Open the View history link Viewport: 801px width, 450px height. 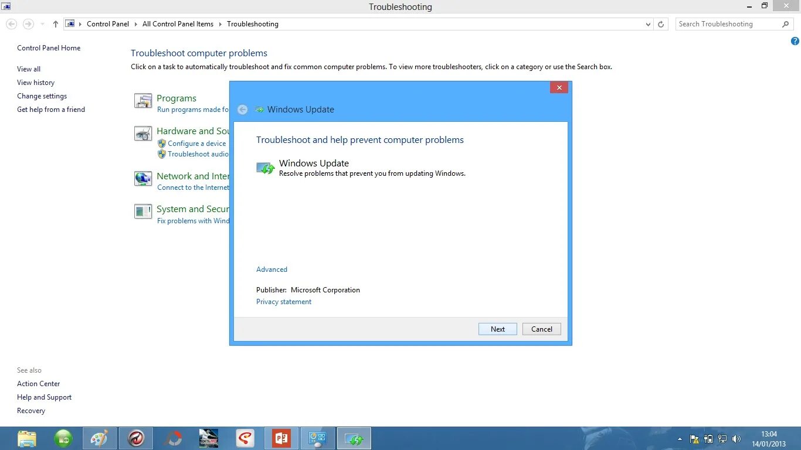[36, 83]
